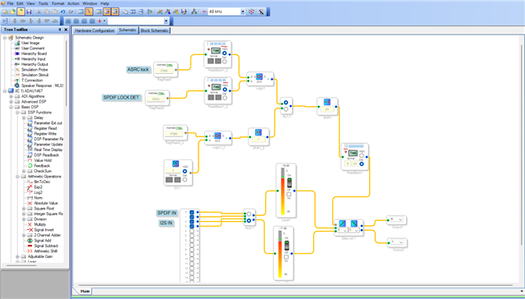Collapse the Arithmetic Operations node
This screenshot has height=299, width=525.
click(17, 177)
